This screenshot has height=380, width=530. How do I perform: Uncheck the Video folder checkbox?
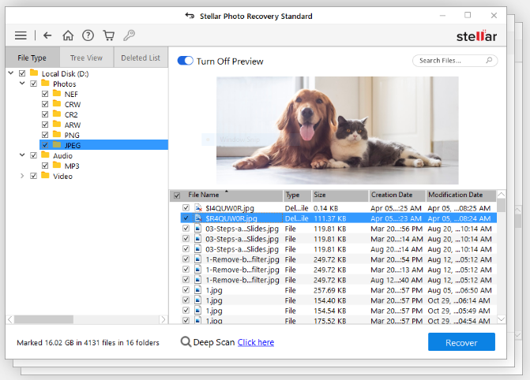point(33,176)
